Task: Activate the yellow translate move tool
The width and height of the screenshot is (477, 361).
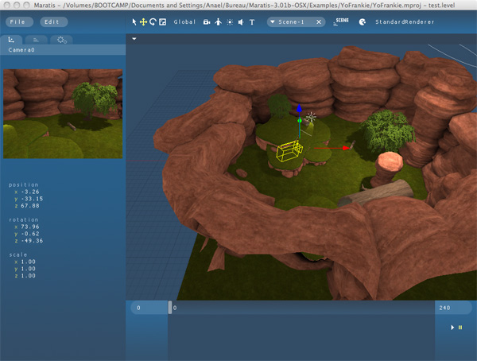Action: [x=143, y=22]
